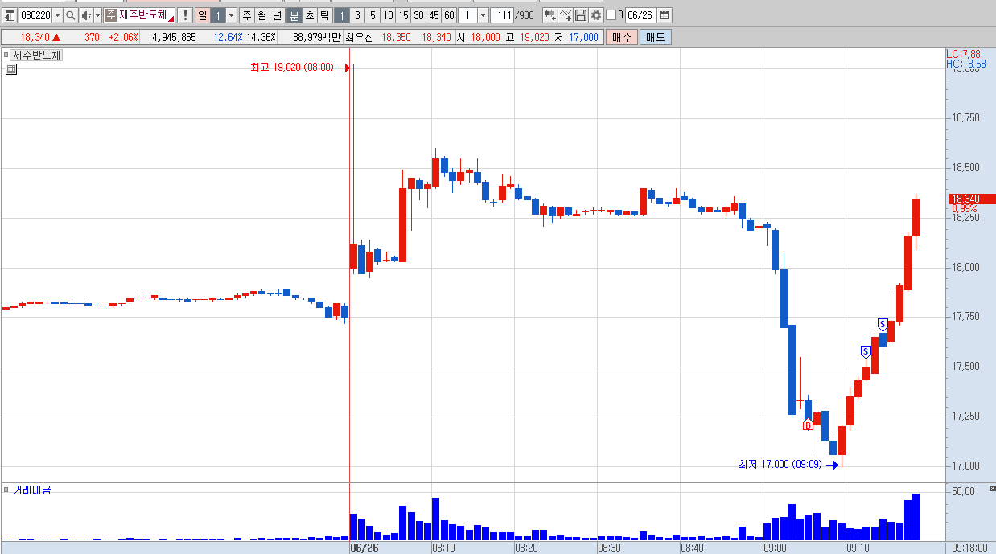This screenshot has width=996, height=554.
Task: Open the calendar date picker icon
Action: click(x=664, y=15)
